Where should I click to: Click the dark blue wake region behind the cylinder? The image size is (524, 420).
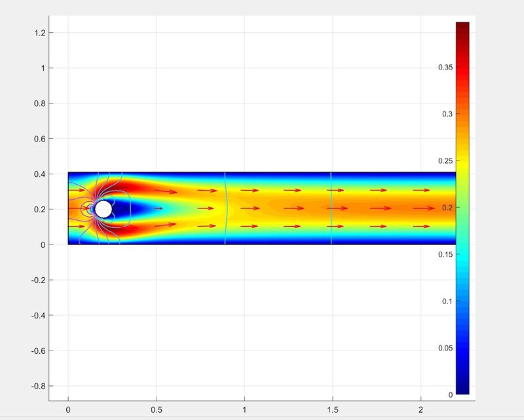tap(124, 209)
